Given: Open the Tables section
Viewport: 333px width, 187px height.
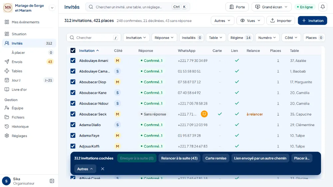Looking at the screenshot, I should click(29, 71).
